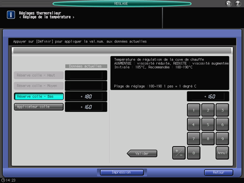Tap keypad digit 7

pos(194,139)
